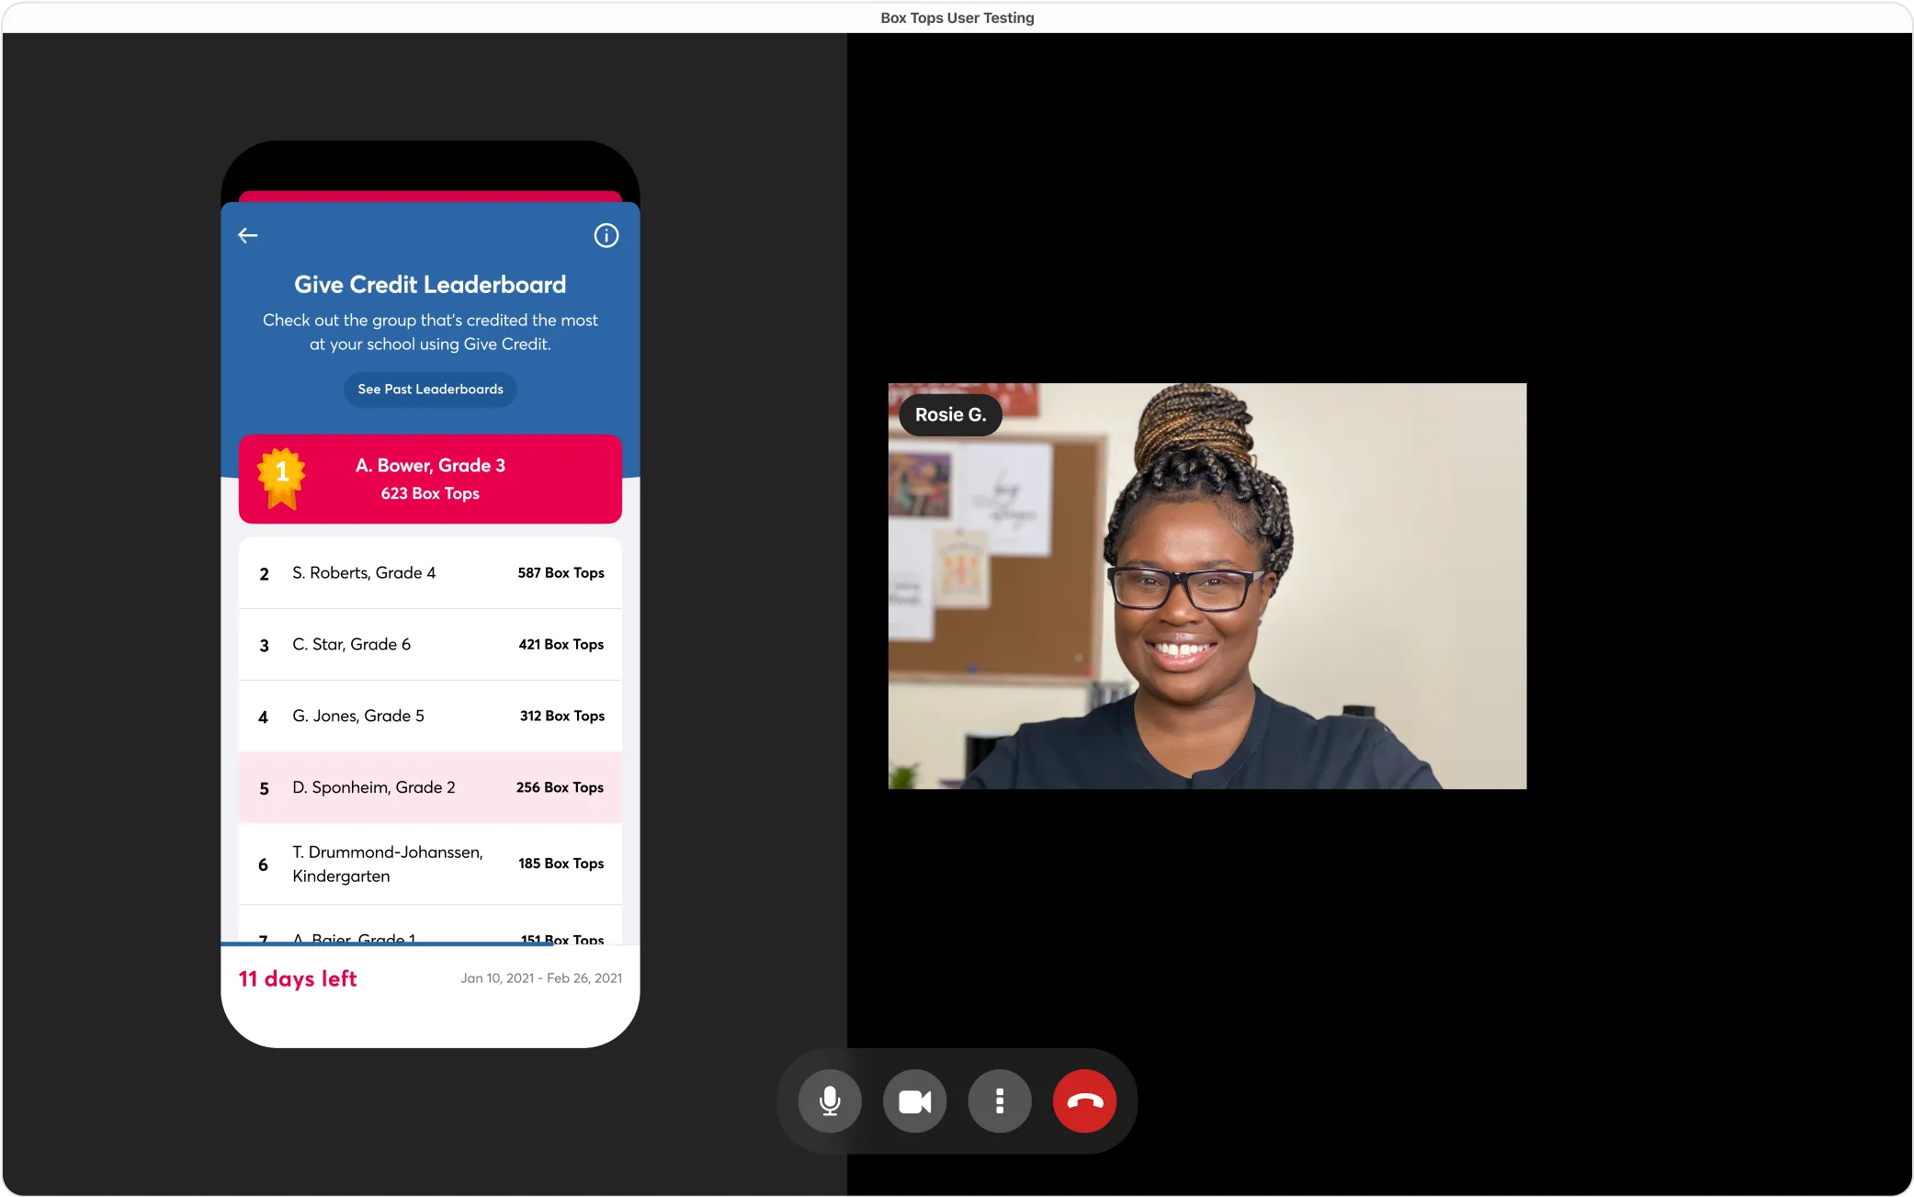
Task: Select the G. Jones, Grade 5 row
Action: pos(430,717)
